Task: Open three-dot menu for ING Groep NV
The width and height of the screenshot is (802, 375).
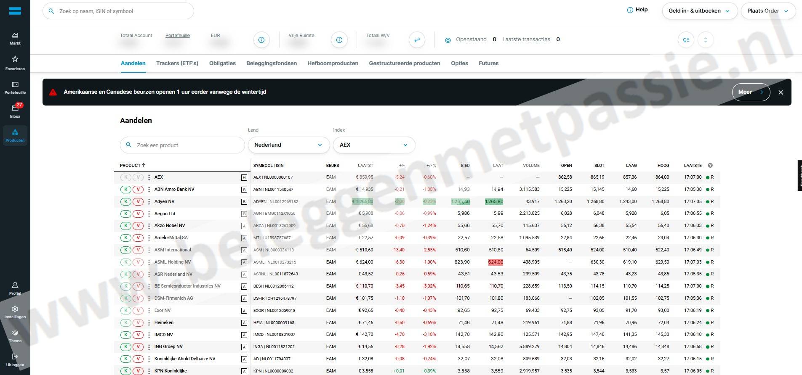Action: (149, 347)
